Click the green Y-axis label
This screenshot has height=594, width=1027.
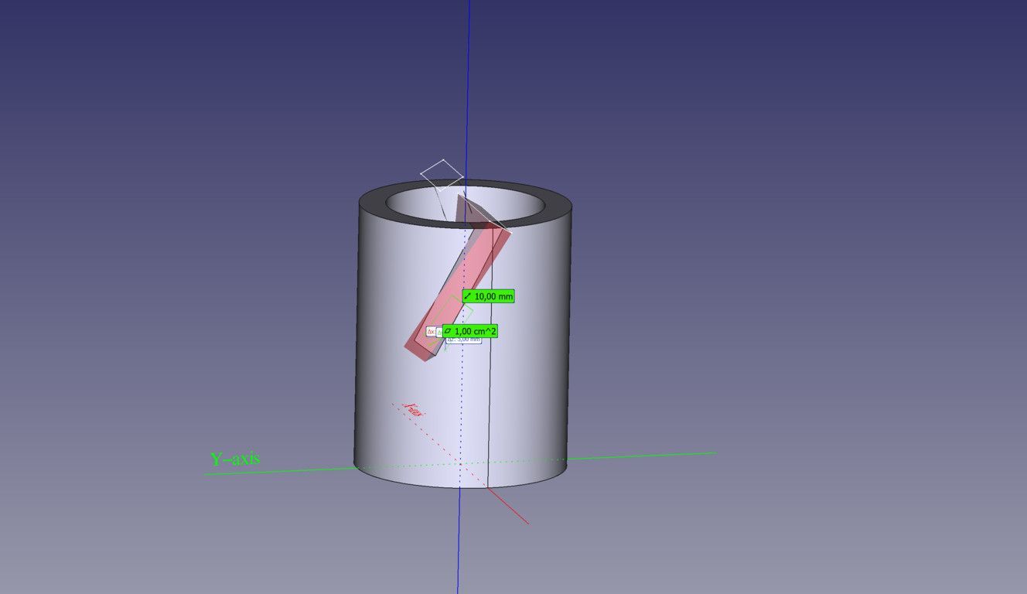[x=235, y=459]
